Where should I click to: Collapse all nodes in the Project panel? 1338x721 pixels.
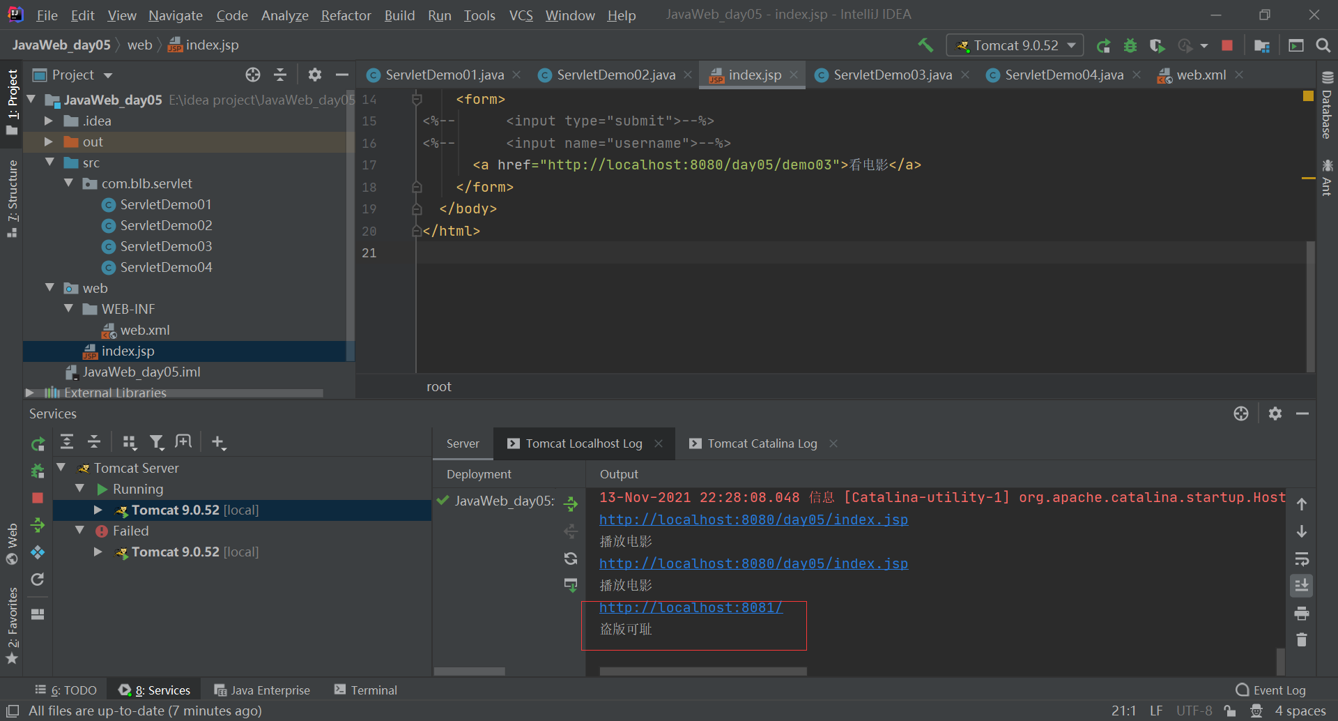[280, 75]
